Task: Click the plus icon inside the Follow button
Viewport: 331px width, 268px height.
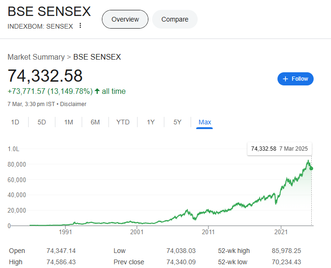Action: tap(285, 79)
